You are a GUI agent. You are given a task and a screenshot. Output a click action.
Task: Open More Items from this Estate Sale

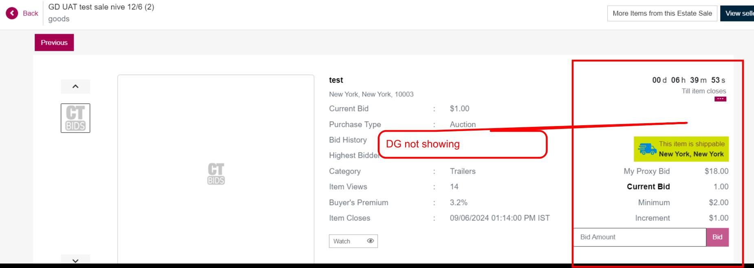click(x=662, y=13)
